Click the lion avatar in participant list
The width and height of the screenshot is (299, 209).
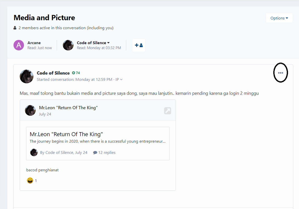click(68, 45)
